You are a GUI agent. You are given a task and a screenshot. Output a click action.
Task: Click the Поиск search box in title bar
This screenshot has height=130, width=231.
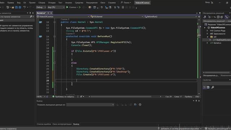pyautogui.click(x=126, y=3)
